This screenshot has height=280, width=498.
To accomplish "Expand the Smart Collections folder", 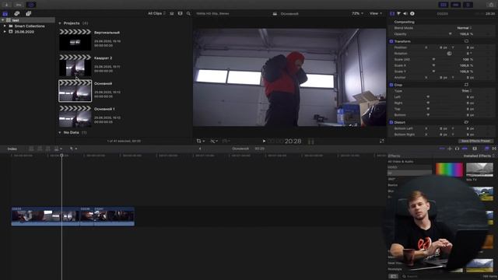I will pyautogui.click(x=5, y=26).
